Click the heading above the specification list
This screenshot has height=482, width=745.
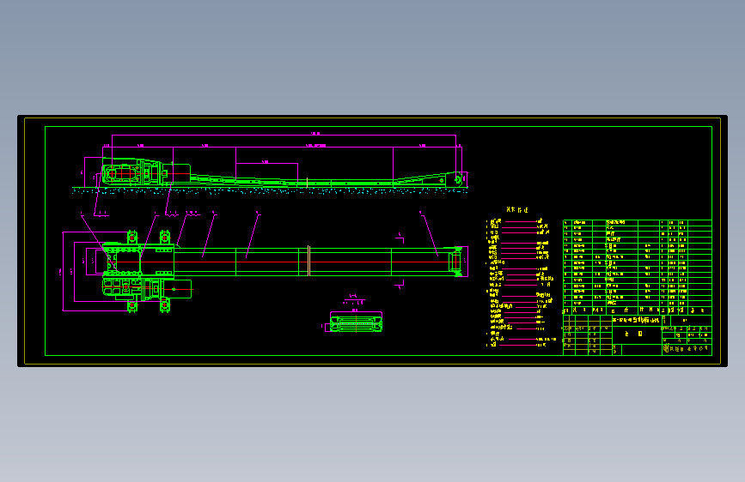517,209
